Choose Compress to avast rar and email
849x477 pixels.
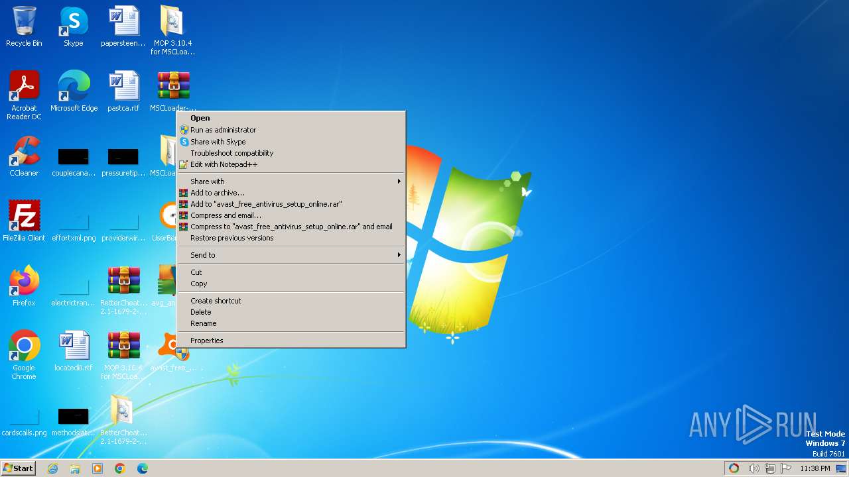(x=291, y=227)
